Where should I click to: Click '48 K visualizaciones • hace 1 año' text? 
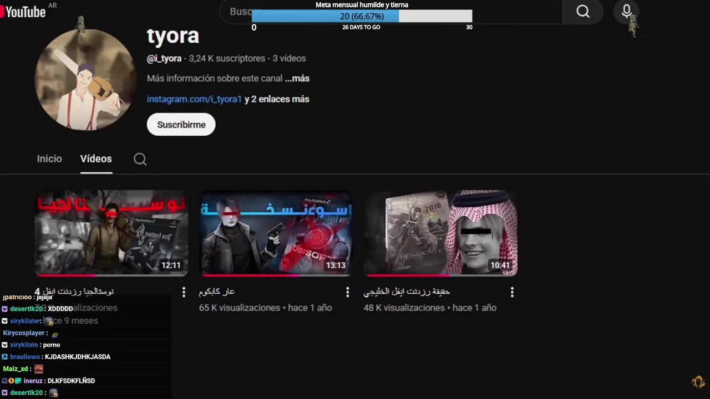[430, 308]
